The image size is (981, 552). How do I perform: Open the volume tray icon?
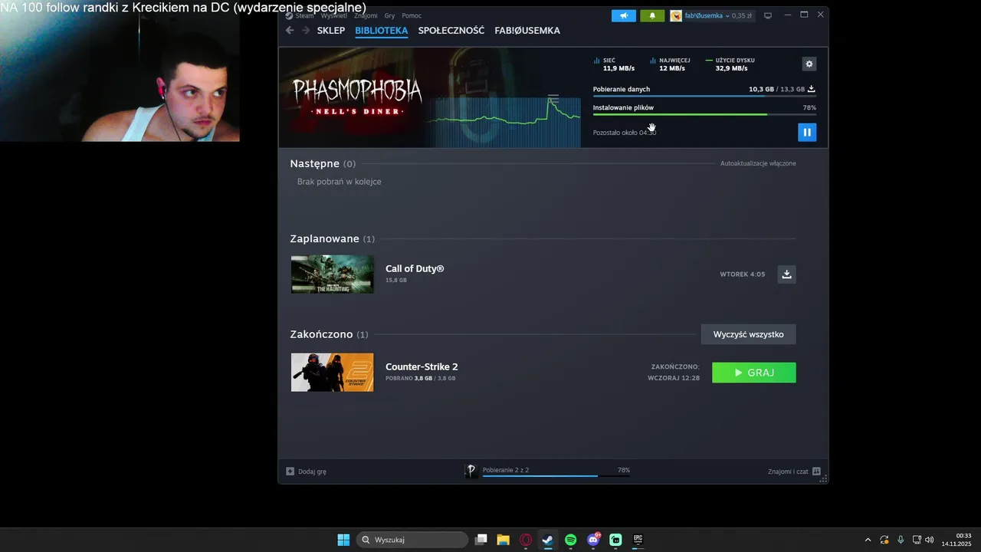click(x=930, y=540)
